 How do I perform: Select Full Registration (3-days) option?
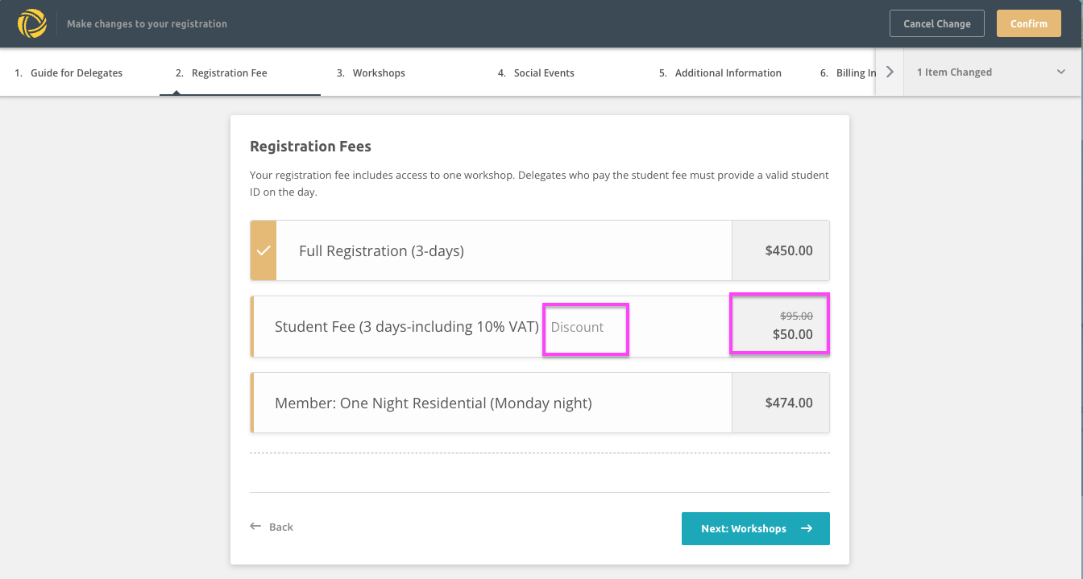[540, 250]
